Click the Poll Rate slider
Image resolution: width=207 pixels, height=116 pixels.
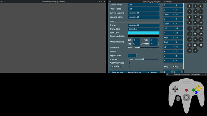[147, 59]
